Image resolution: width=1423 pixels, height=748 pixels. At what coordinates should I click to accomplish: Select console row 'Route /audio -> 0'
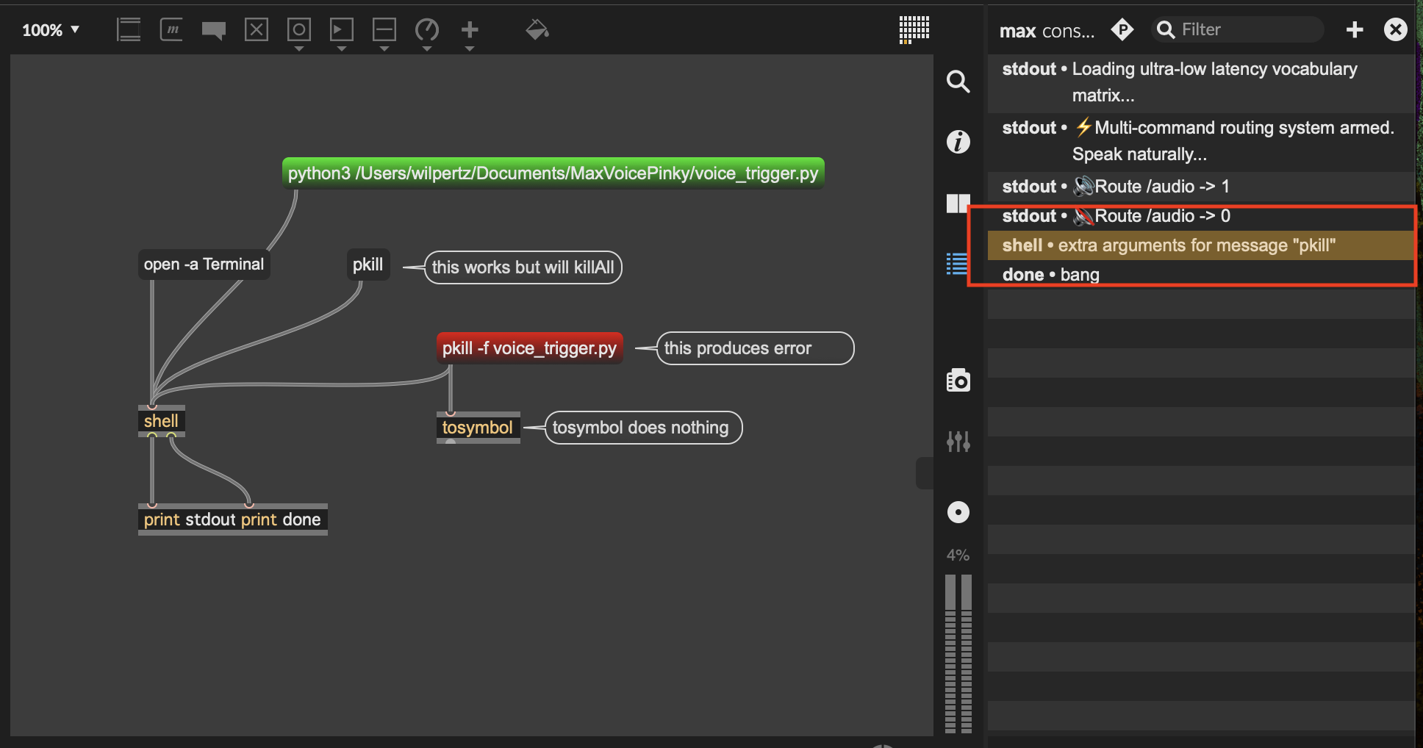click(x=1201, y=216)
